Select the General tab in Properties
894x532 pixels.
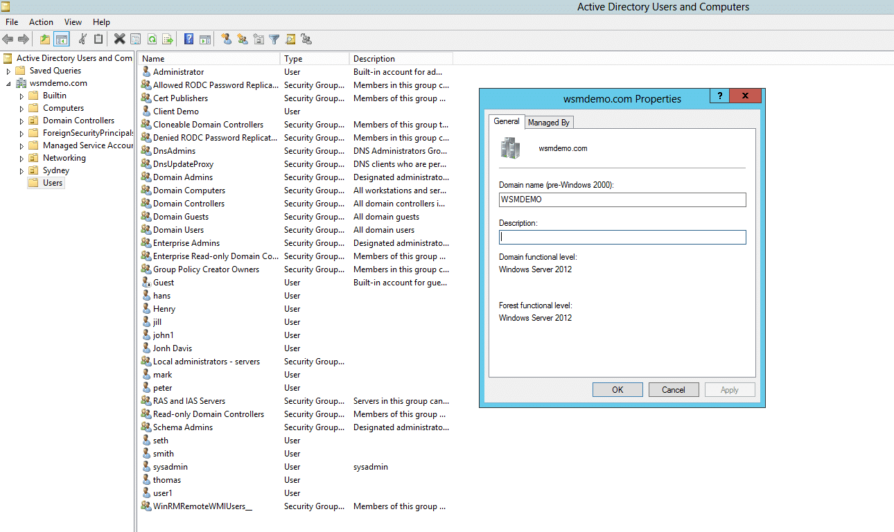(507, 121)
